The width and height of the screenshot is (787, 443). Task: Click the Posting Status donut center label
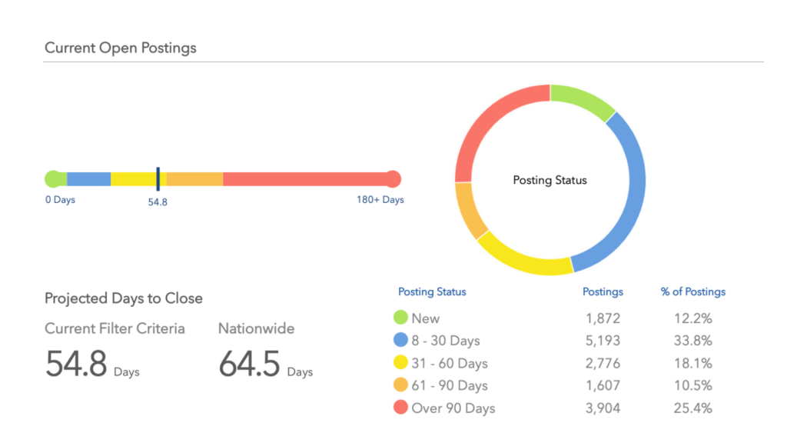550,180
